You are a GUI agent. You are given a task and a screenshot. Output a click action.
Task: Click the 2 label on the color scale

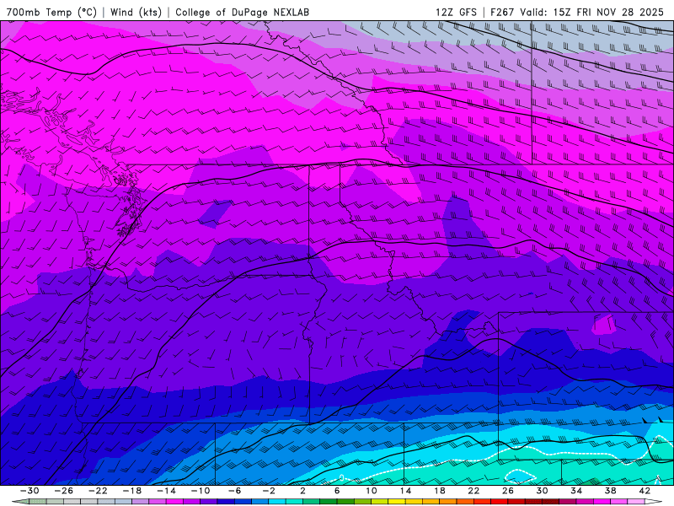[x=302, y=491]
